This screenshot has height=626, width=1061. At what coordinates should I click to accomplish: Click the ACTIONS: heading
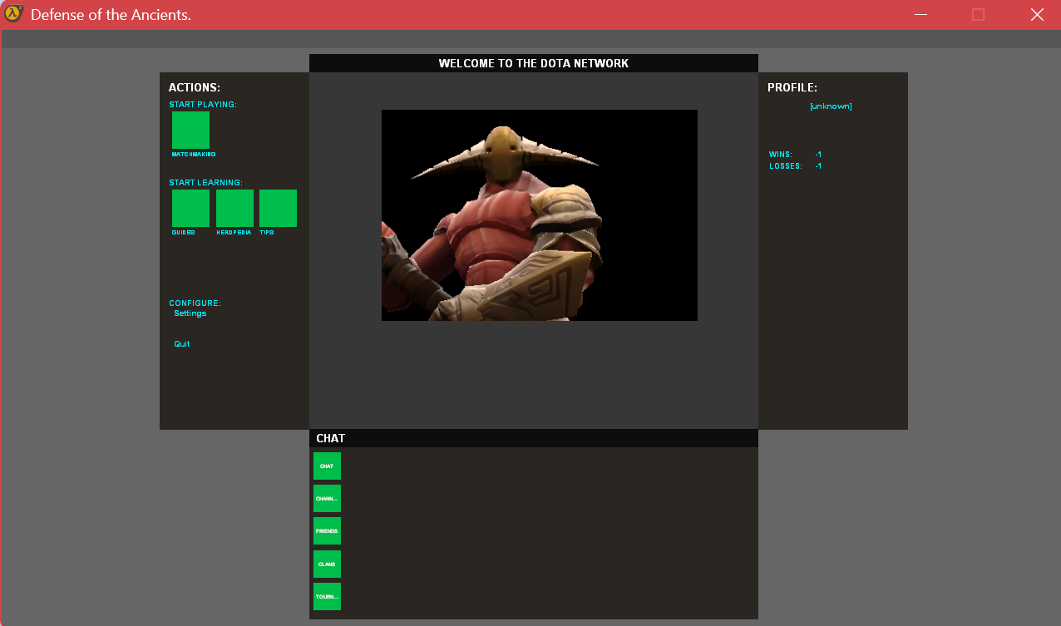[x=195, y=87]
